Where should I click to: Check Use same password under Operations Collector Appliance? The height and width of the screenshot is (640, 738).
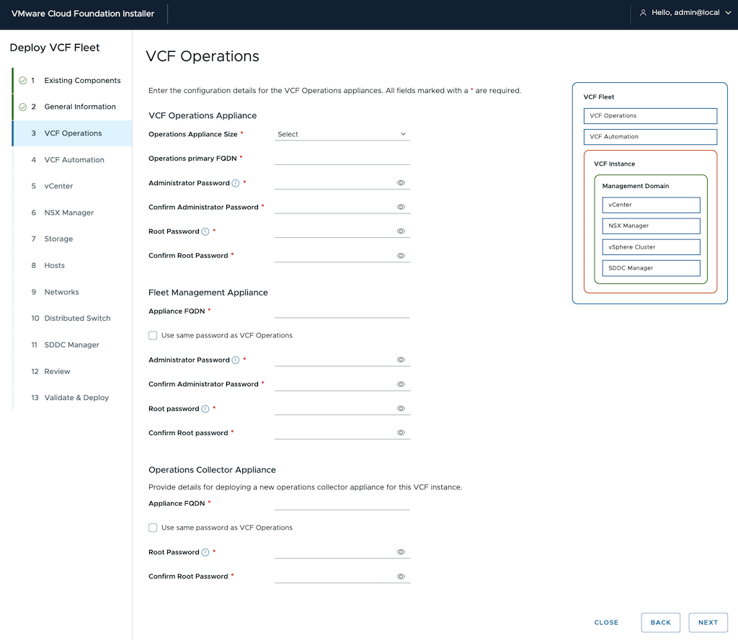pyautogui.click(x=153, y=528)
